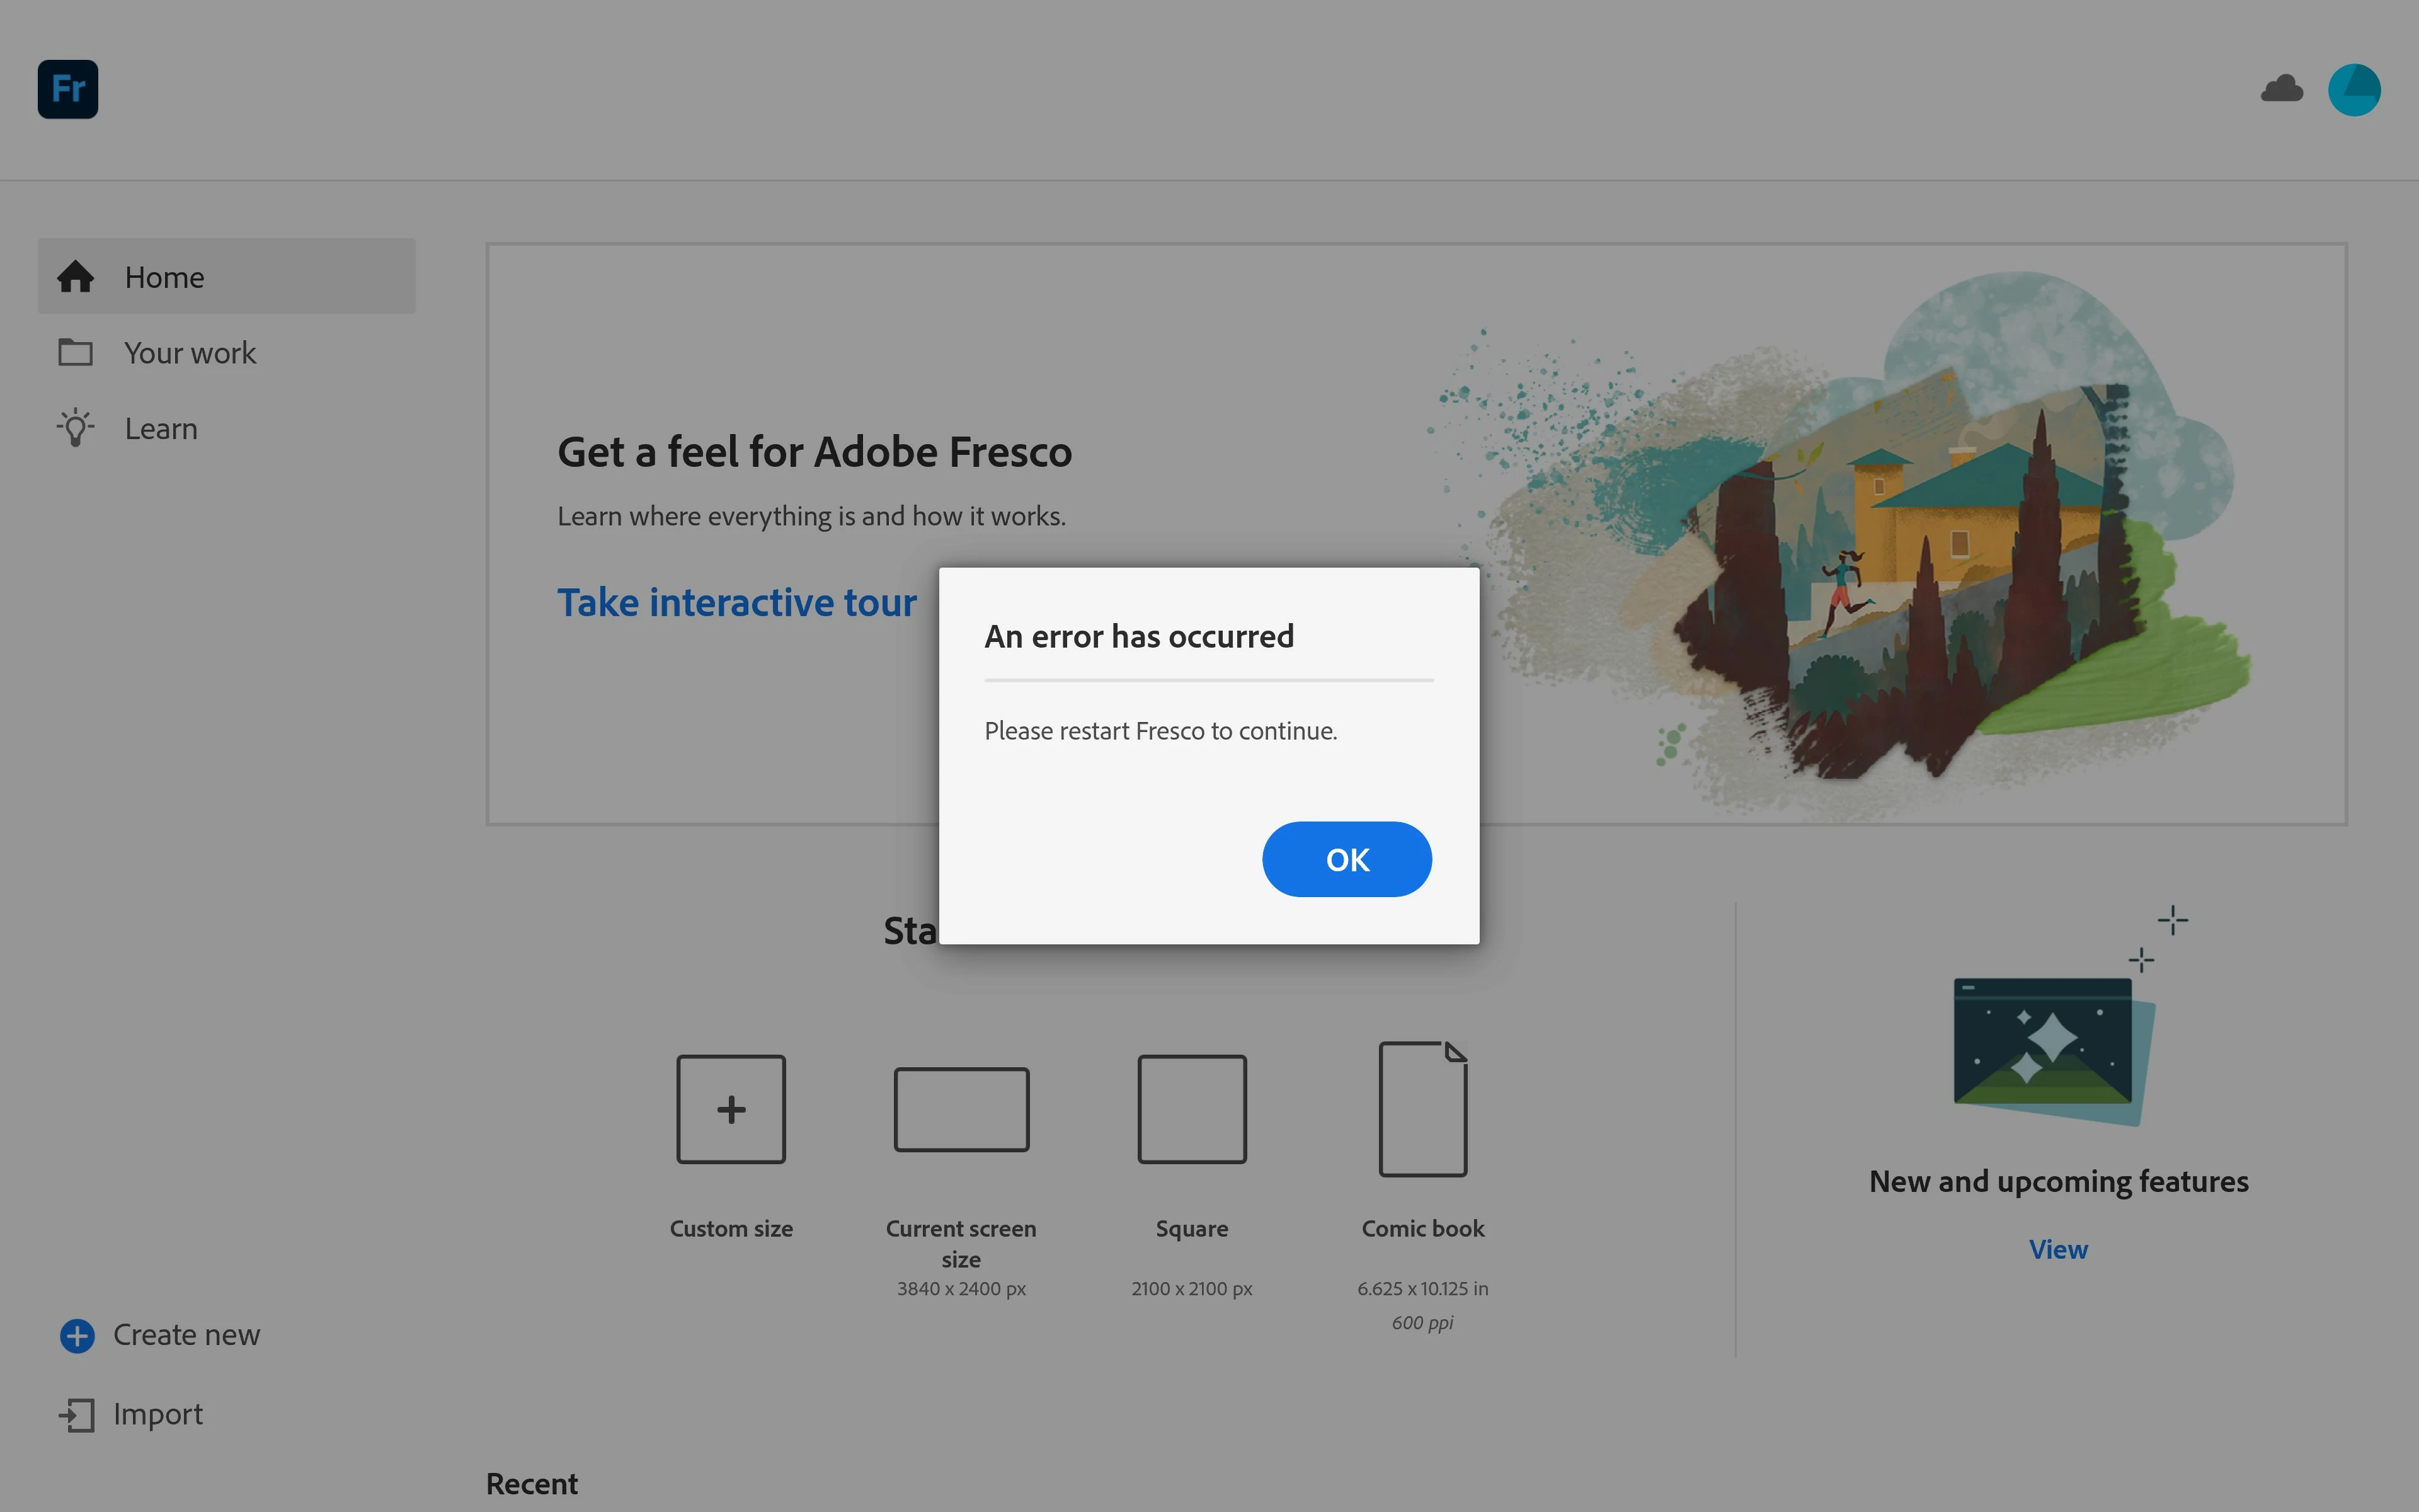
Task: Click the Take interactive tour link
Action: coord(736,603)
